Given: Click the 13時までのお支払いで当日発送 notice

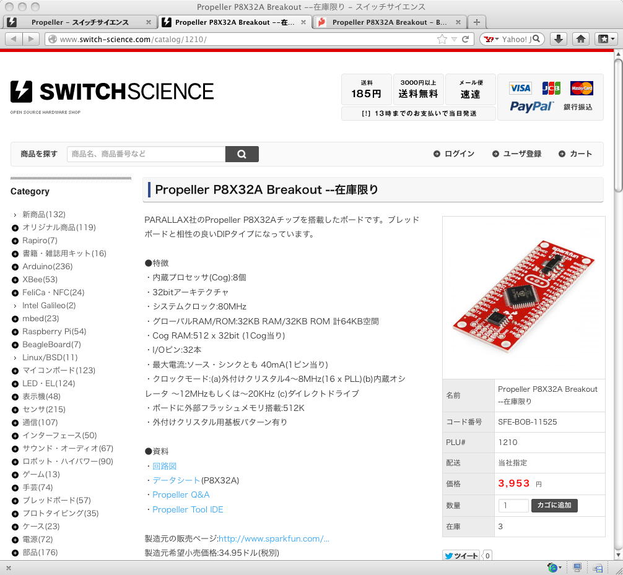Looking at the screenshot, I should [x=419, y=113].
